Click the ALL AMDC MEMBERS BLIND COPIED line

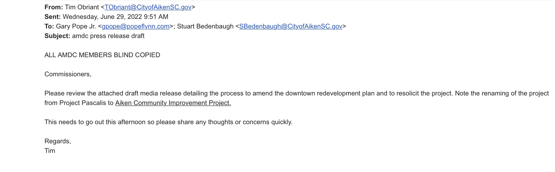point(102,55)
